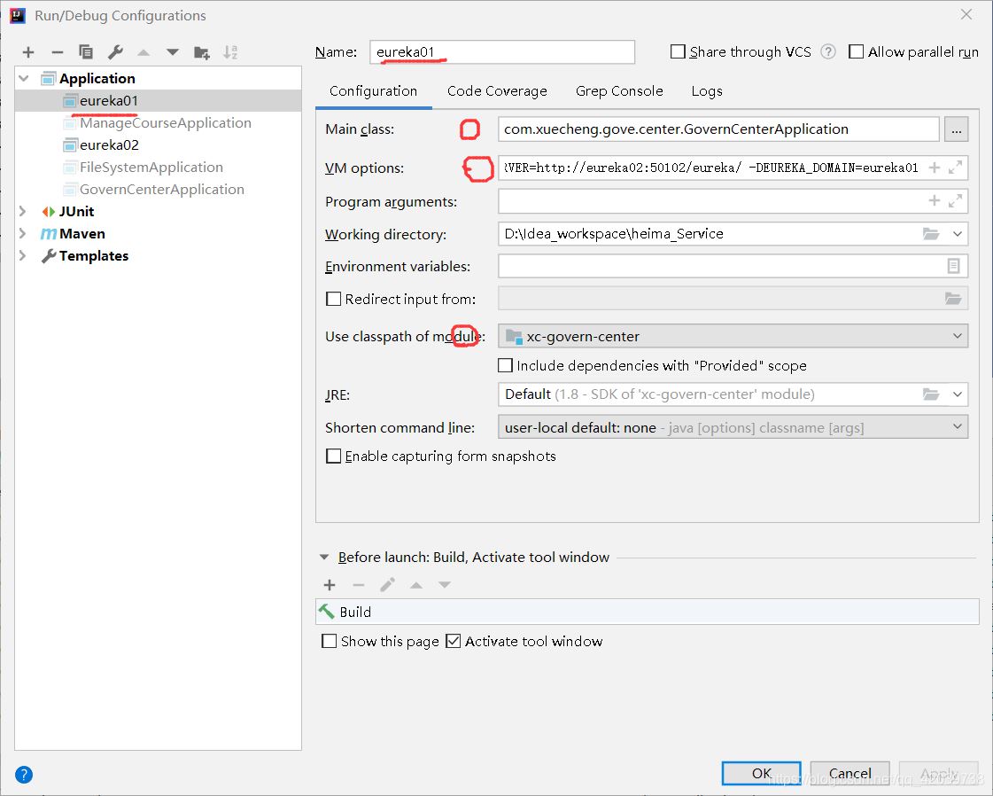
Task: Expand the VM options field editor
Action: [955, 168]
